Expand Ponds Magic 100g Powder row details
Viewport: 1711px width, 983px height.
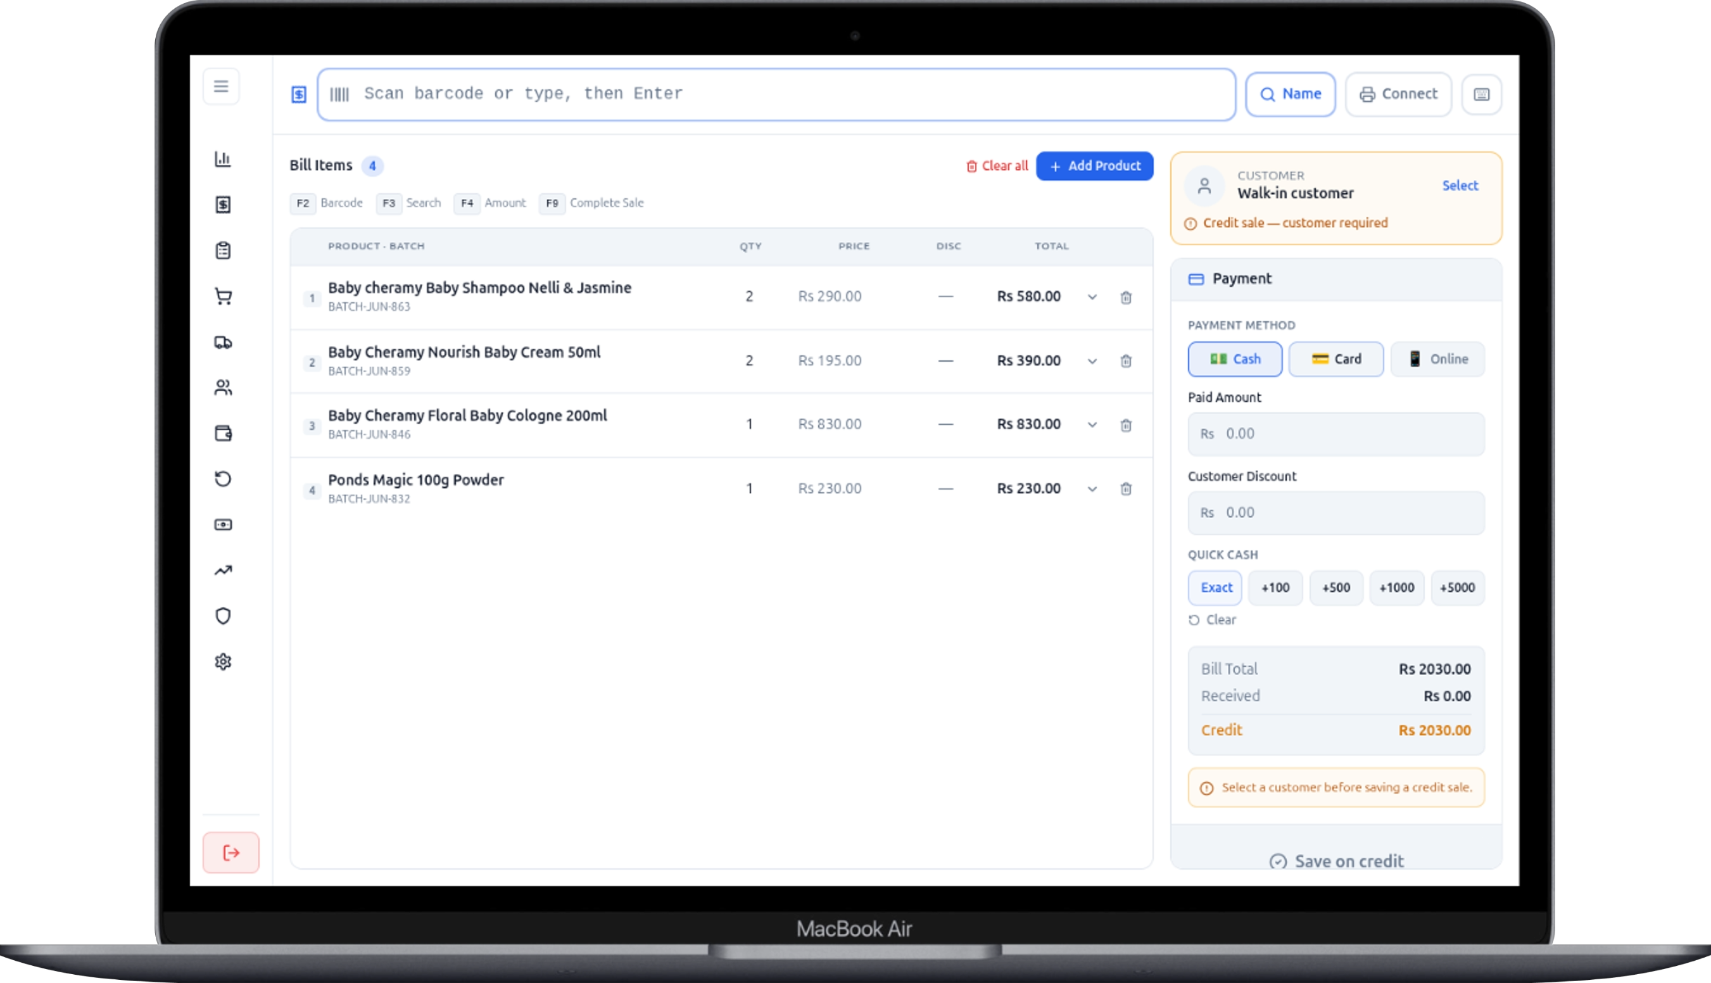pos(1092,489)
